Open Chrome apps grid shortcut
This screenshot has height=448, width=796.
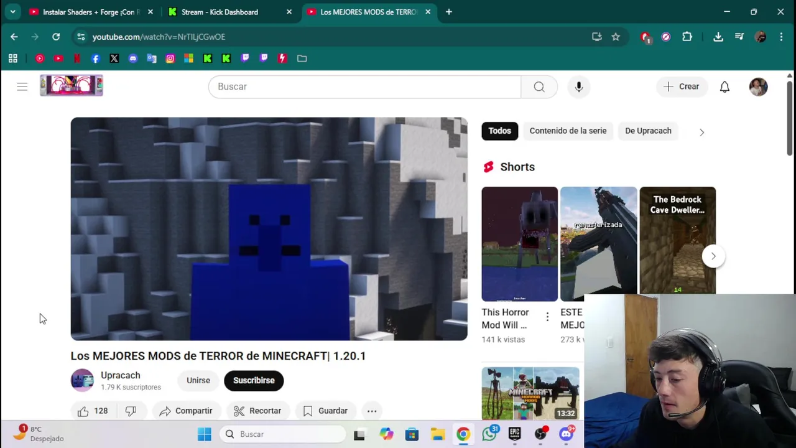point(13,58)
